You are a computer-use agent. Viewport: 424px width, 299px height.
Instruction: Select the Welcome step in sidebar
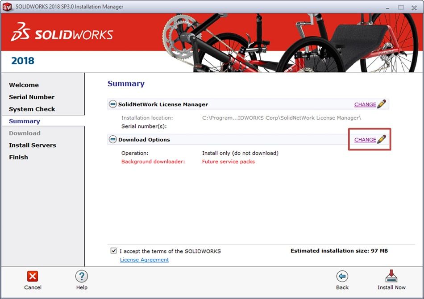(x=24, y=85)
